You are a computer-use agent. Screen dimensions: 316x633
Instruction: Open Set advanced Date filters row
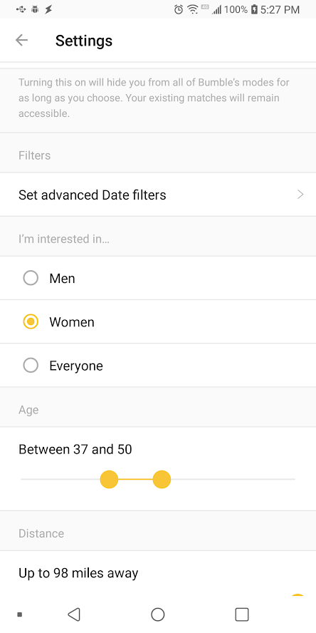point(158,195)
